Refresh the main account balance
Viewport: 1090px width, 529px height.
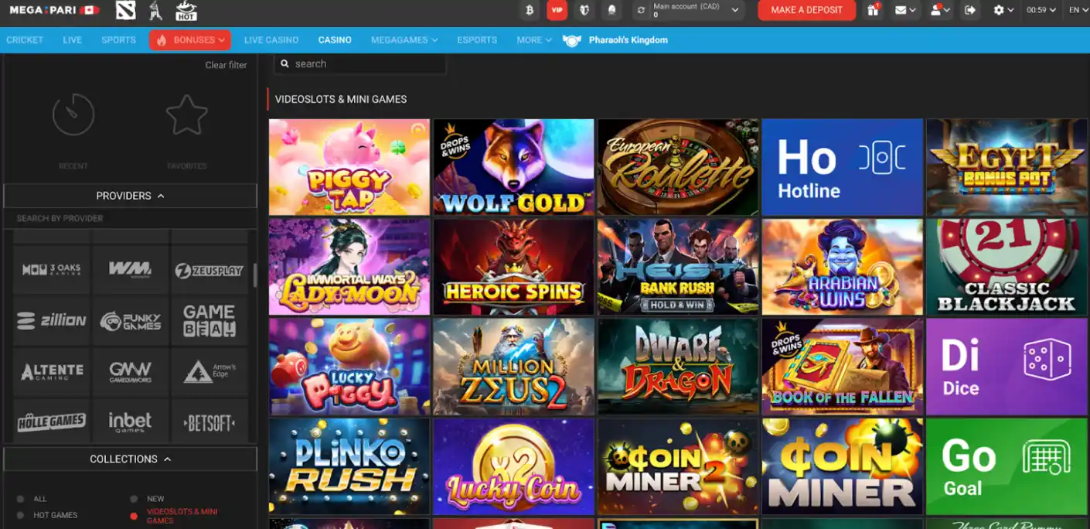640,10
